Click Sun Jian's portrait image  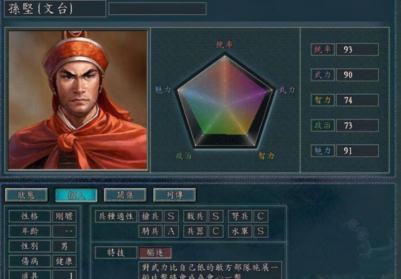point(78,100)
